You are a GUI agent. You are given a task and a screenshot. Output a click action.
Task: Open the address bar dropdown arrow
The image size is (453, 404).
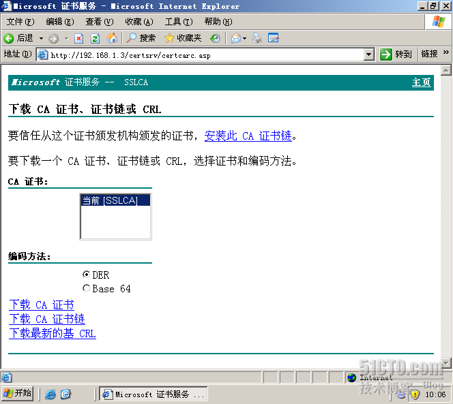(x=368, y=55)
